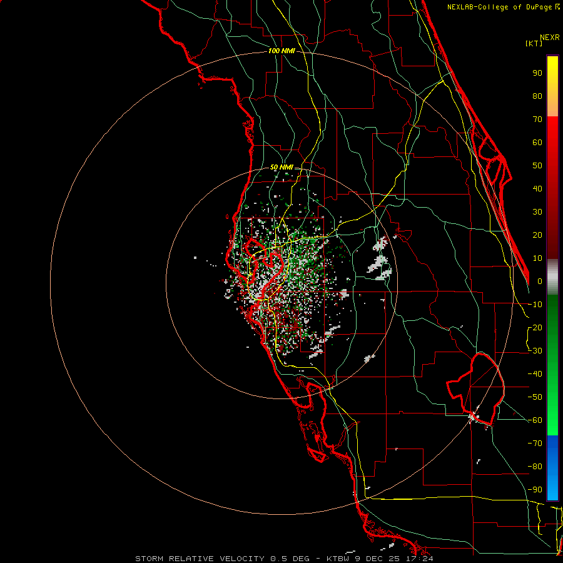Click the -80 value on velocity scale
Screen dimensions: 563x563
coord(535,467)
